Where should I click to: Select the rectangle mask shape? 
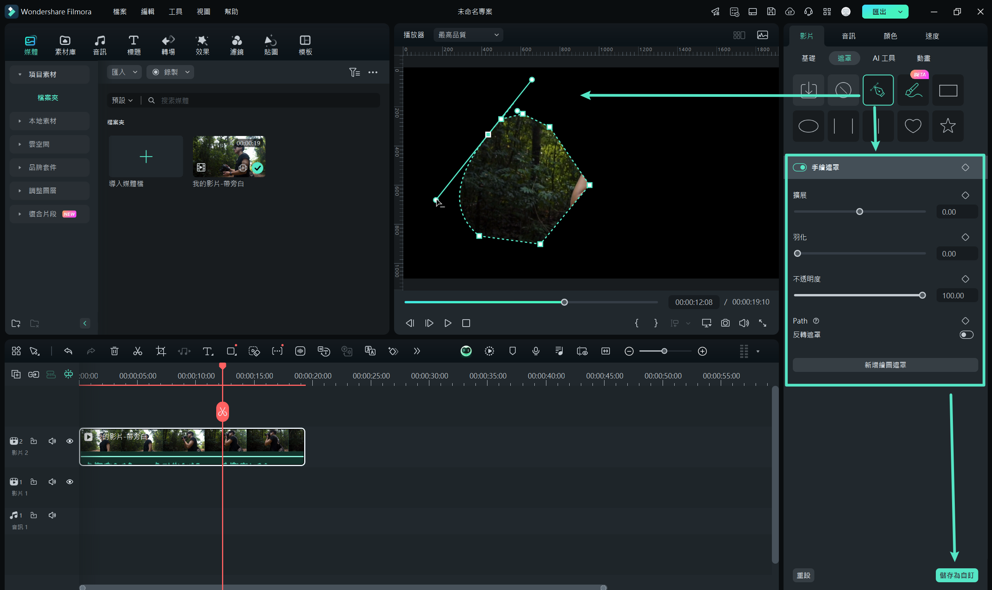coord(949,90)
